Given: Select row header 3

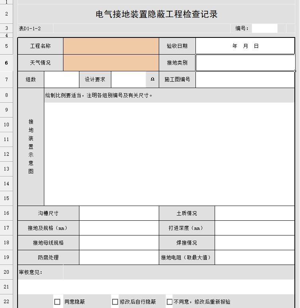Looking at the screenshot, I should 6,28.
